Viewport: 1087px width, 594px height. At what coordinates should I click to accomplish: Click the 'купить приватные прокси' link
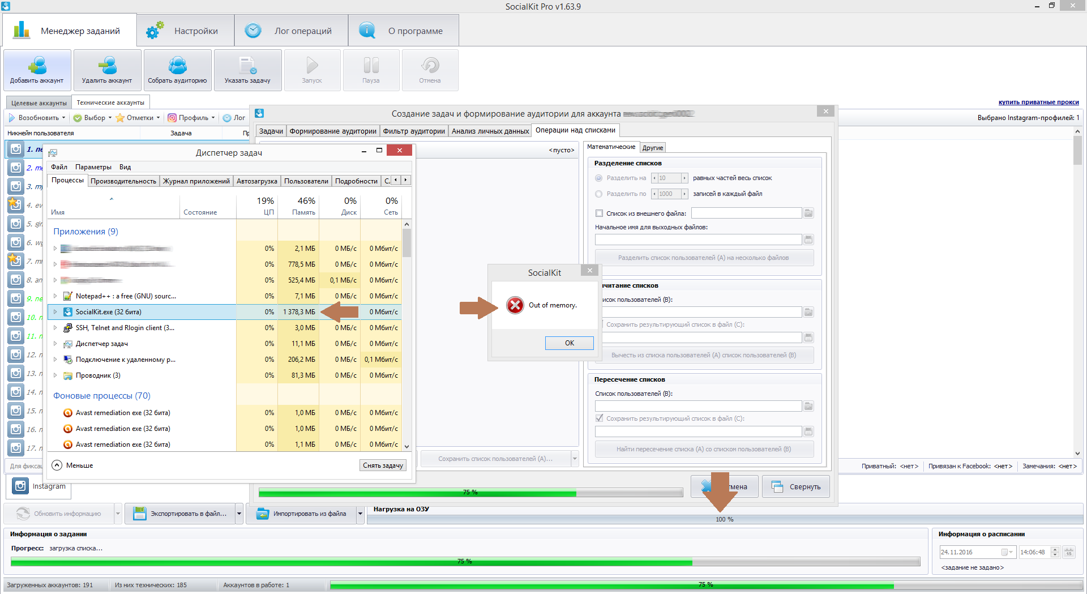coord(1038,102)
